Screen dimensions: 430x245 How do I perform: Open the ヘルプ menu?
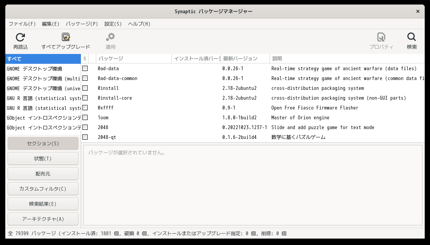tap(139, 23)
